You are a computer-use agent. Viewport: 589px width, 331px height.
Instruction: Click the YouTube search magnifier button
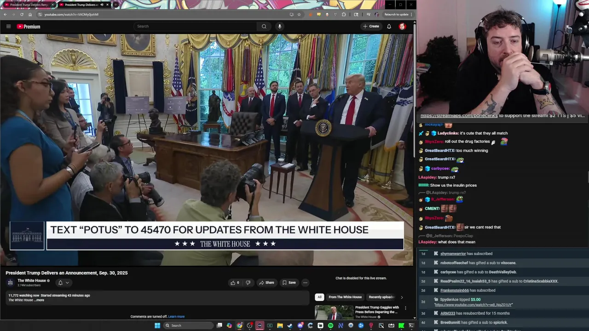(x=264, y=26)
